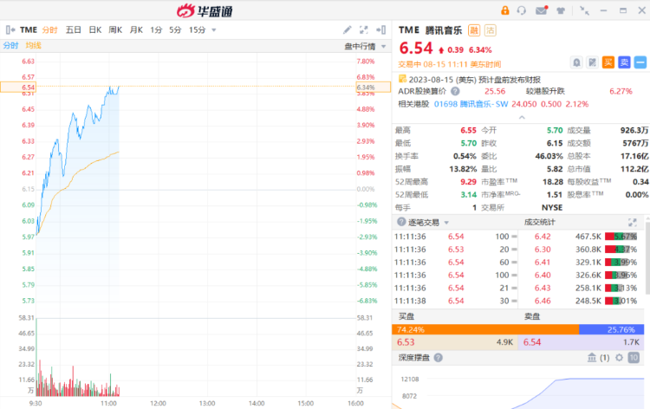Click the orange 买 buy button
The image size is (650, 409).
coord(608,62)
